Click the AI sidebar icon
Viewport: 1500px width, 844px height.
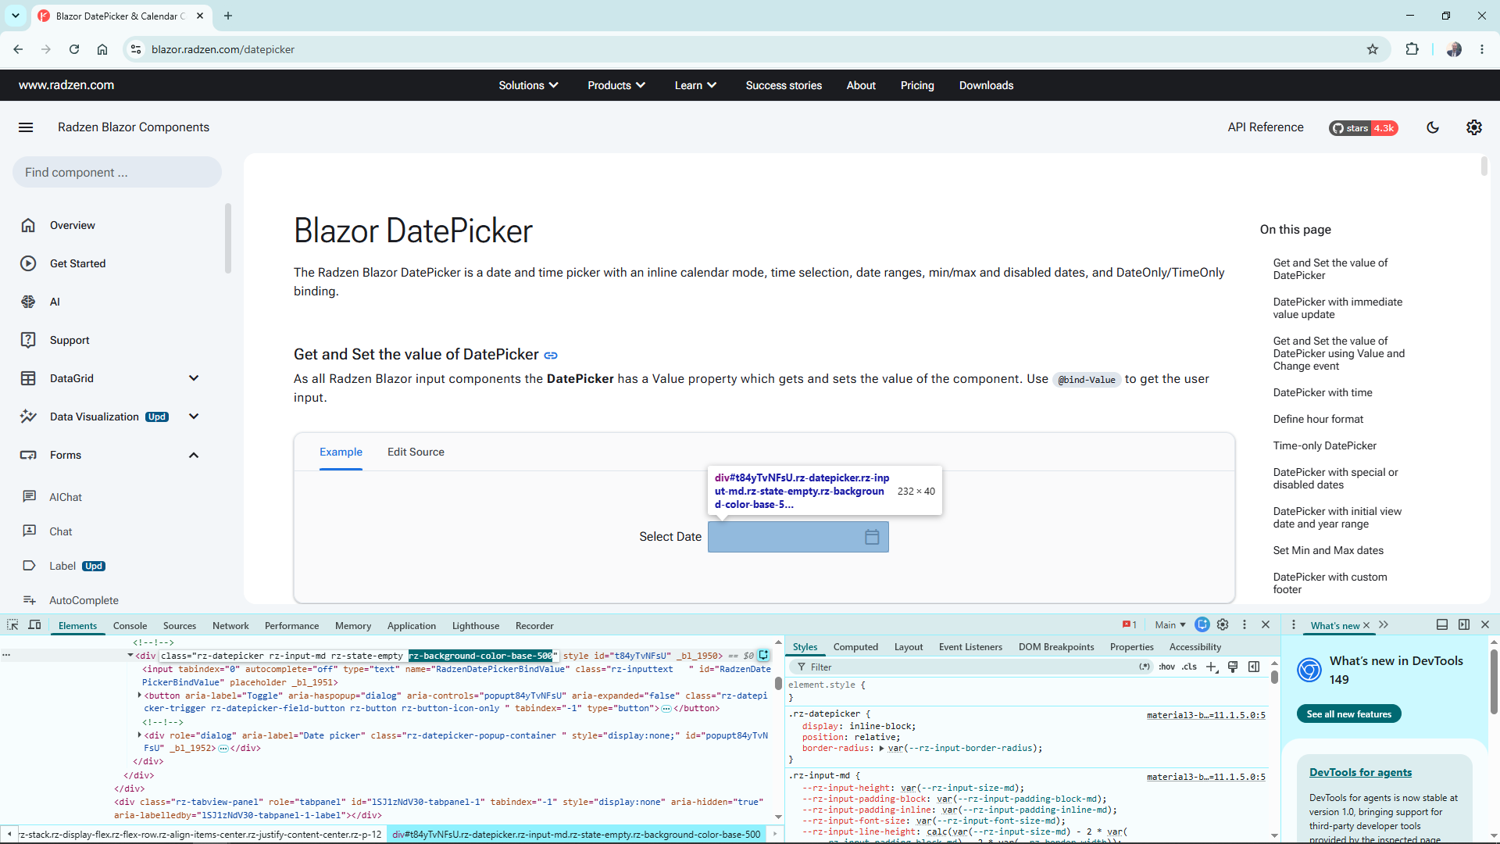point(28,302)
